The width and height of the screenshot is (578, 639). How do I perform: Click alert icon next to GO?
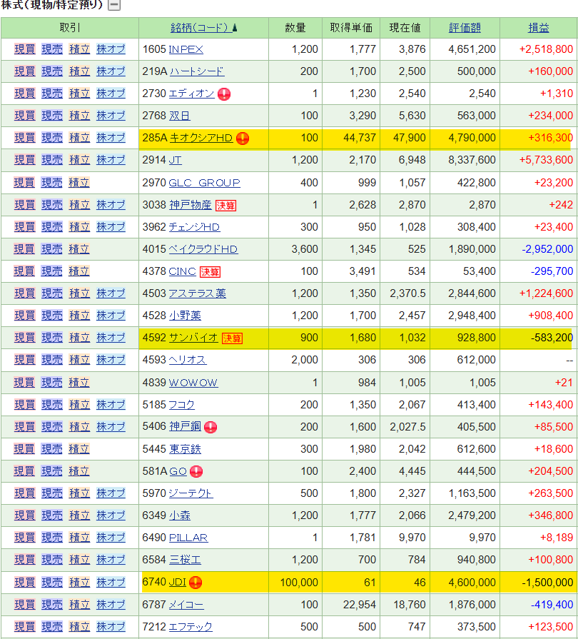[x=196, y=471]
